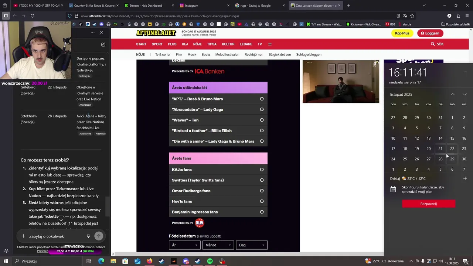Click the plus attach icon in ChatGPT input
The width and height of the screenshot is (473, 266).
(23, 236)
